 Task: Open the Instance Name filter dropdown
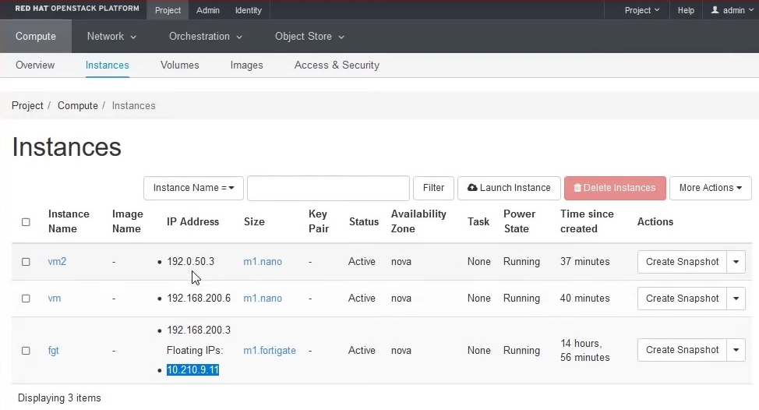click(194, 188)
